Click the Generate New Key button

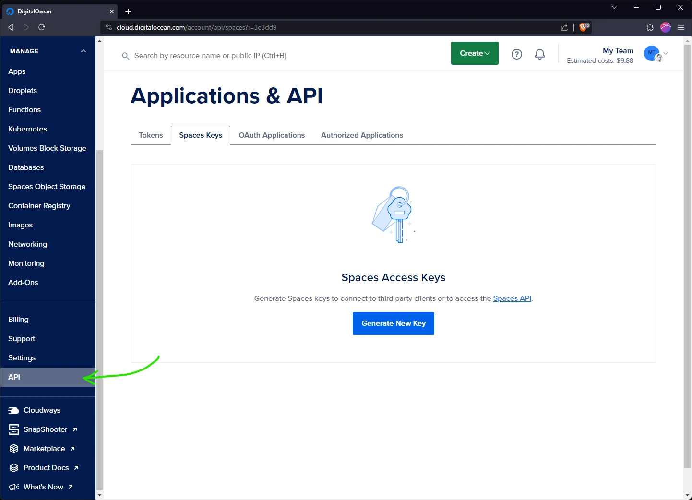(x=393, y=323)
